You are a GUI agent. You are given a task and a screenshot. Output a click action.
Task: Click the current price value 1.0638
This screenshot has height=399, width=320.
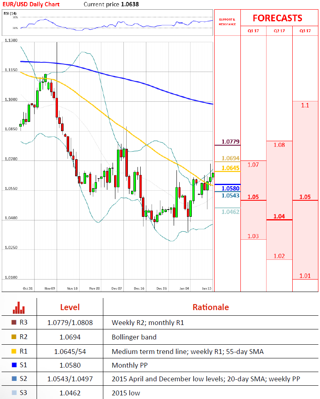point(130,4)
